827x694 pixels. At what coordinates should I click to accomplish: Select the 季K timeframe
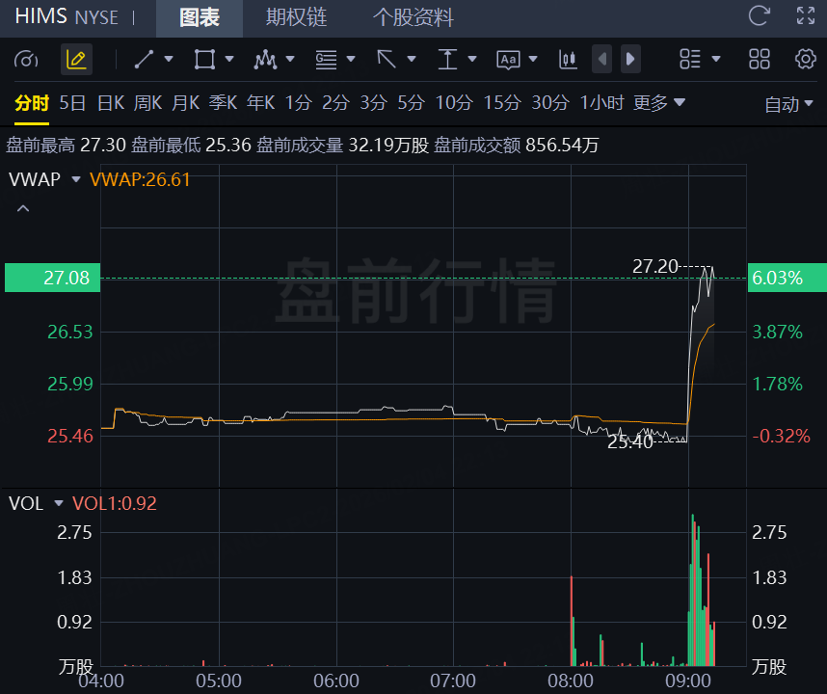(223, 103)
